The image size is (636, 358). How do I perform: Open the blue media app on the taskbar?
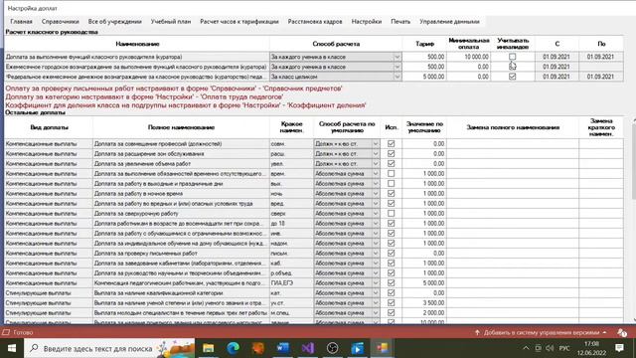coord(358,348)
